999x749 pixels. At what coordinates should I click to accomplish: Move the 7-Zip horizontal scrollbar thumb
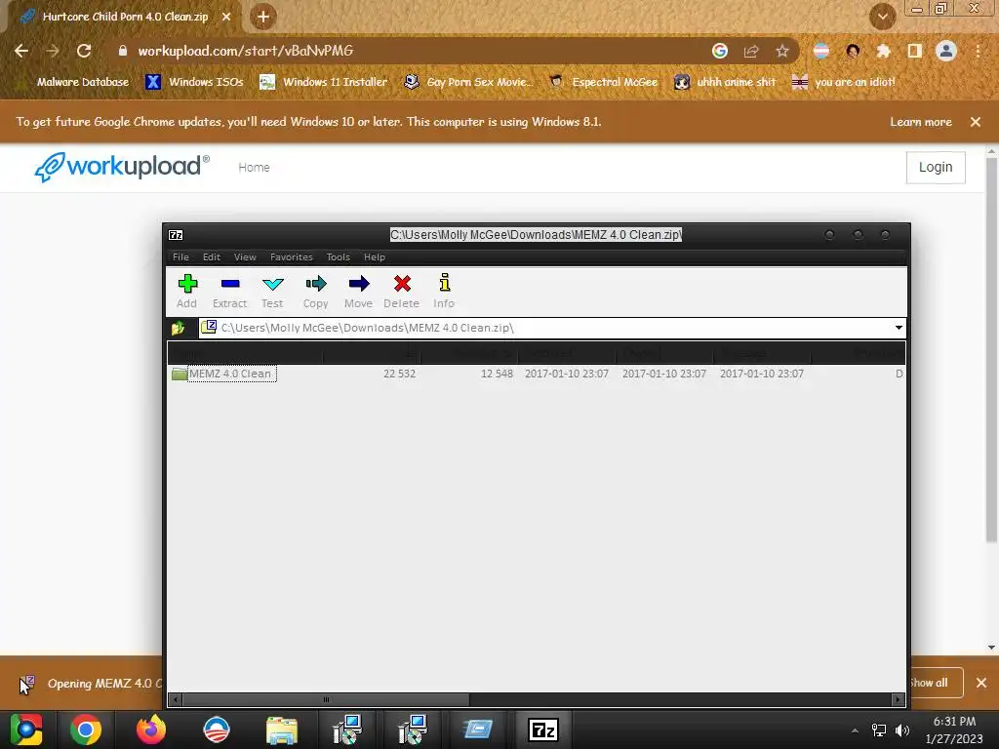click(x=326, y=699)
